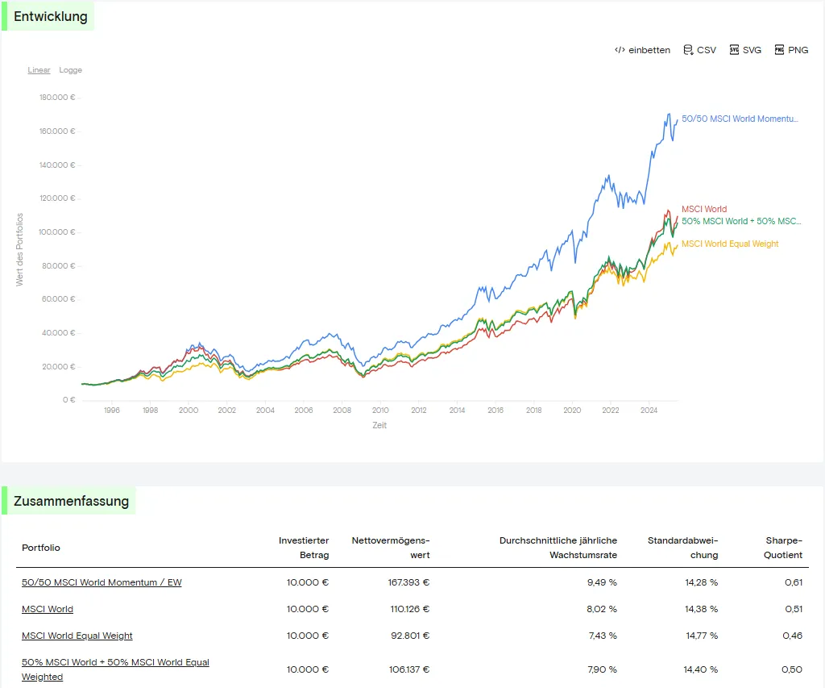Click the Durchschnittliche jährliche Wachstumsrate header
825x688 pixels.
pyautogui.click(x=558, y=548)
